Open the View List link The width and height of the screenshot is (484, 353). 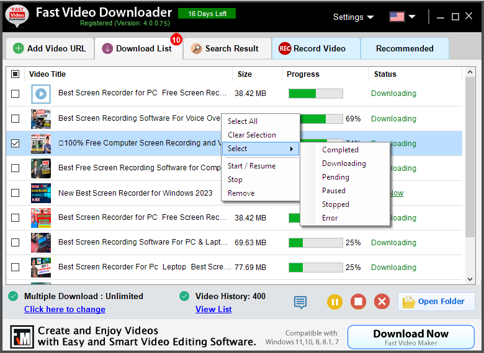coord(213,309)
